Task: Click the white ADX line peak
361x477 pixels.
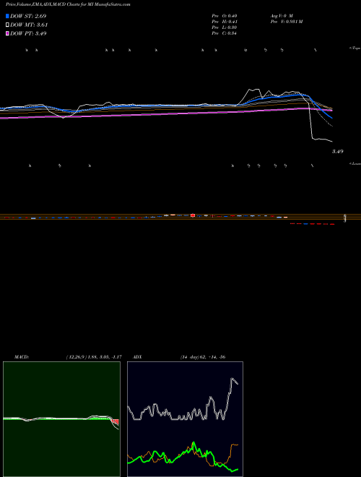Action: click(232, 379)
